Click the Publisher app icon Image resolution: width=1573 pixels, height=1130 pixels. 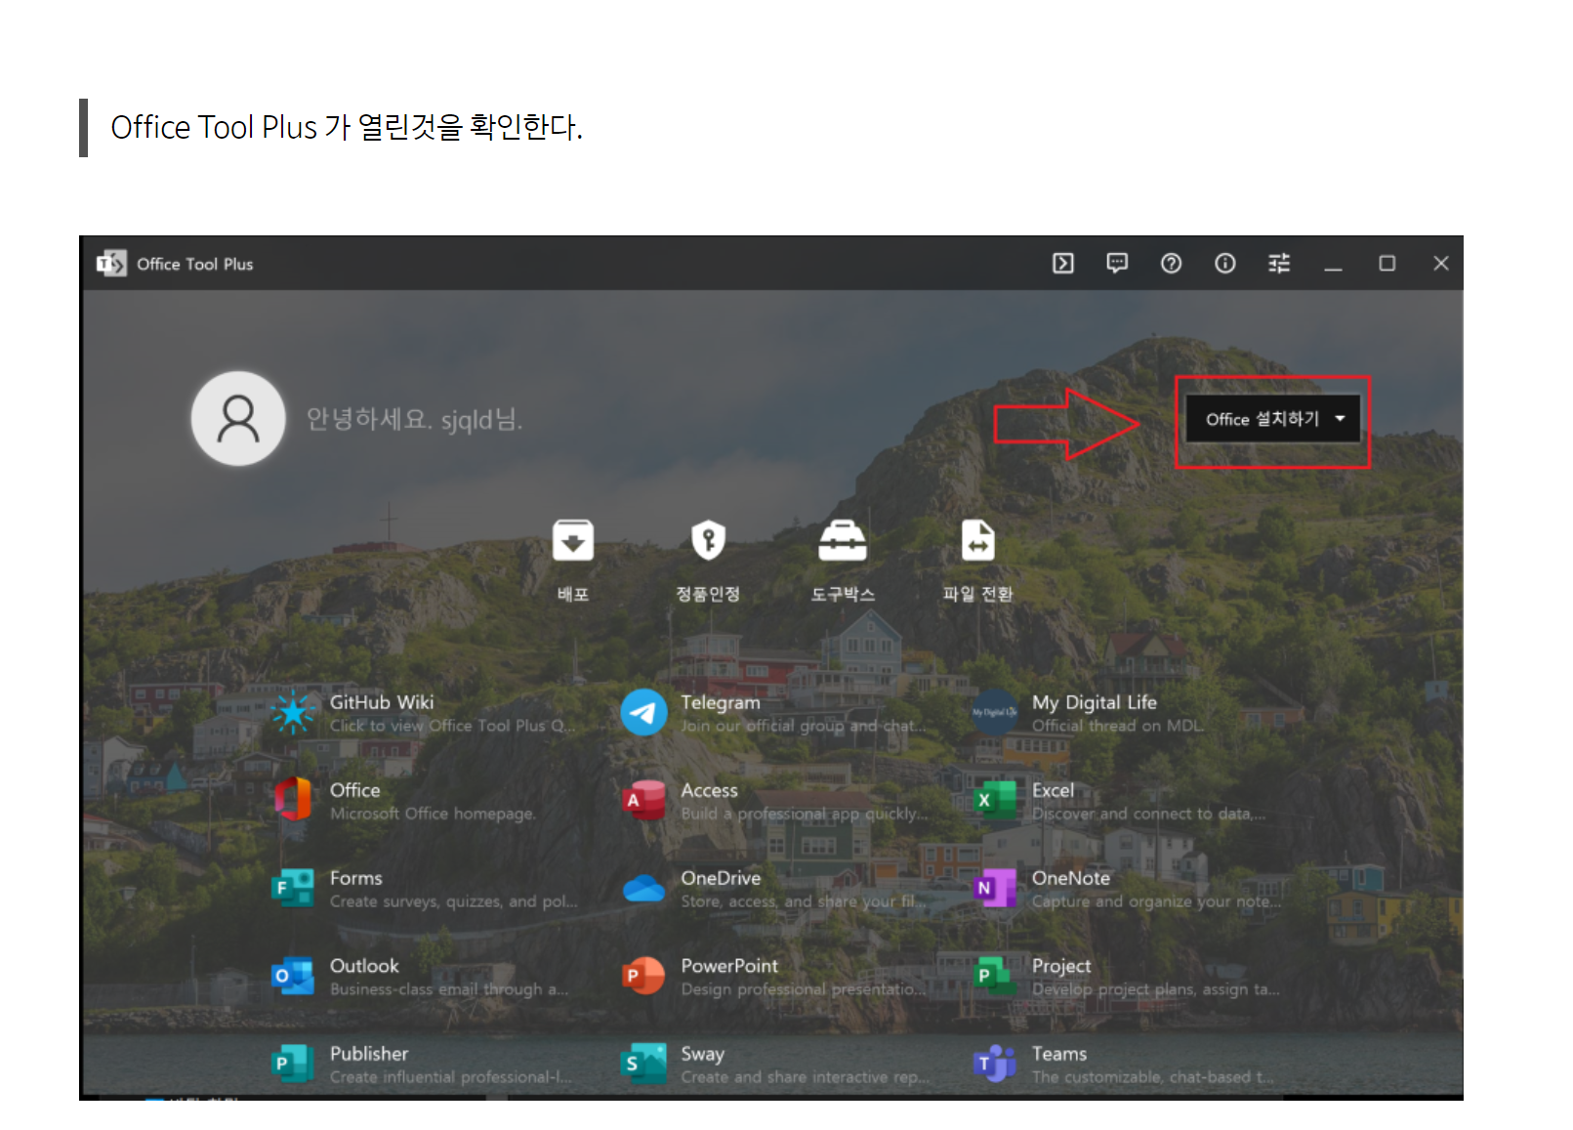[x=293, y=1064]
